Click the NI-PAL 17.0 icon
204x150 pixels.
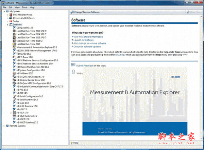[14, 90]
